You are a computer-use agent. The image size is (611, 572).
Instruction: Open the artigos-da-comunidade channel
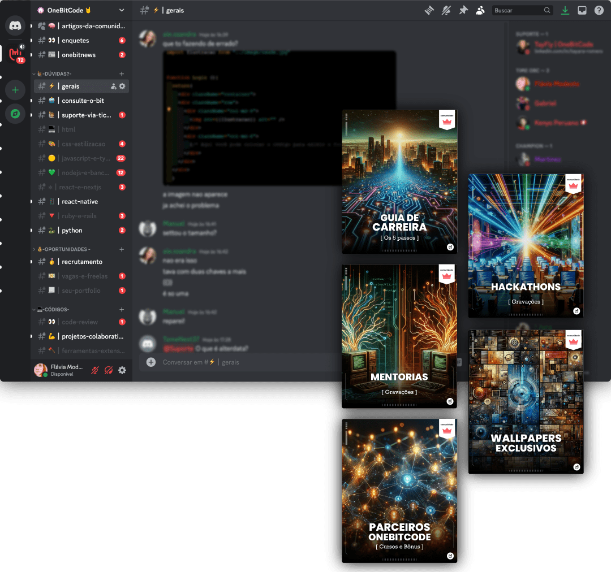tap(81, 26)
